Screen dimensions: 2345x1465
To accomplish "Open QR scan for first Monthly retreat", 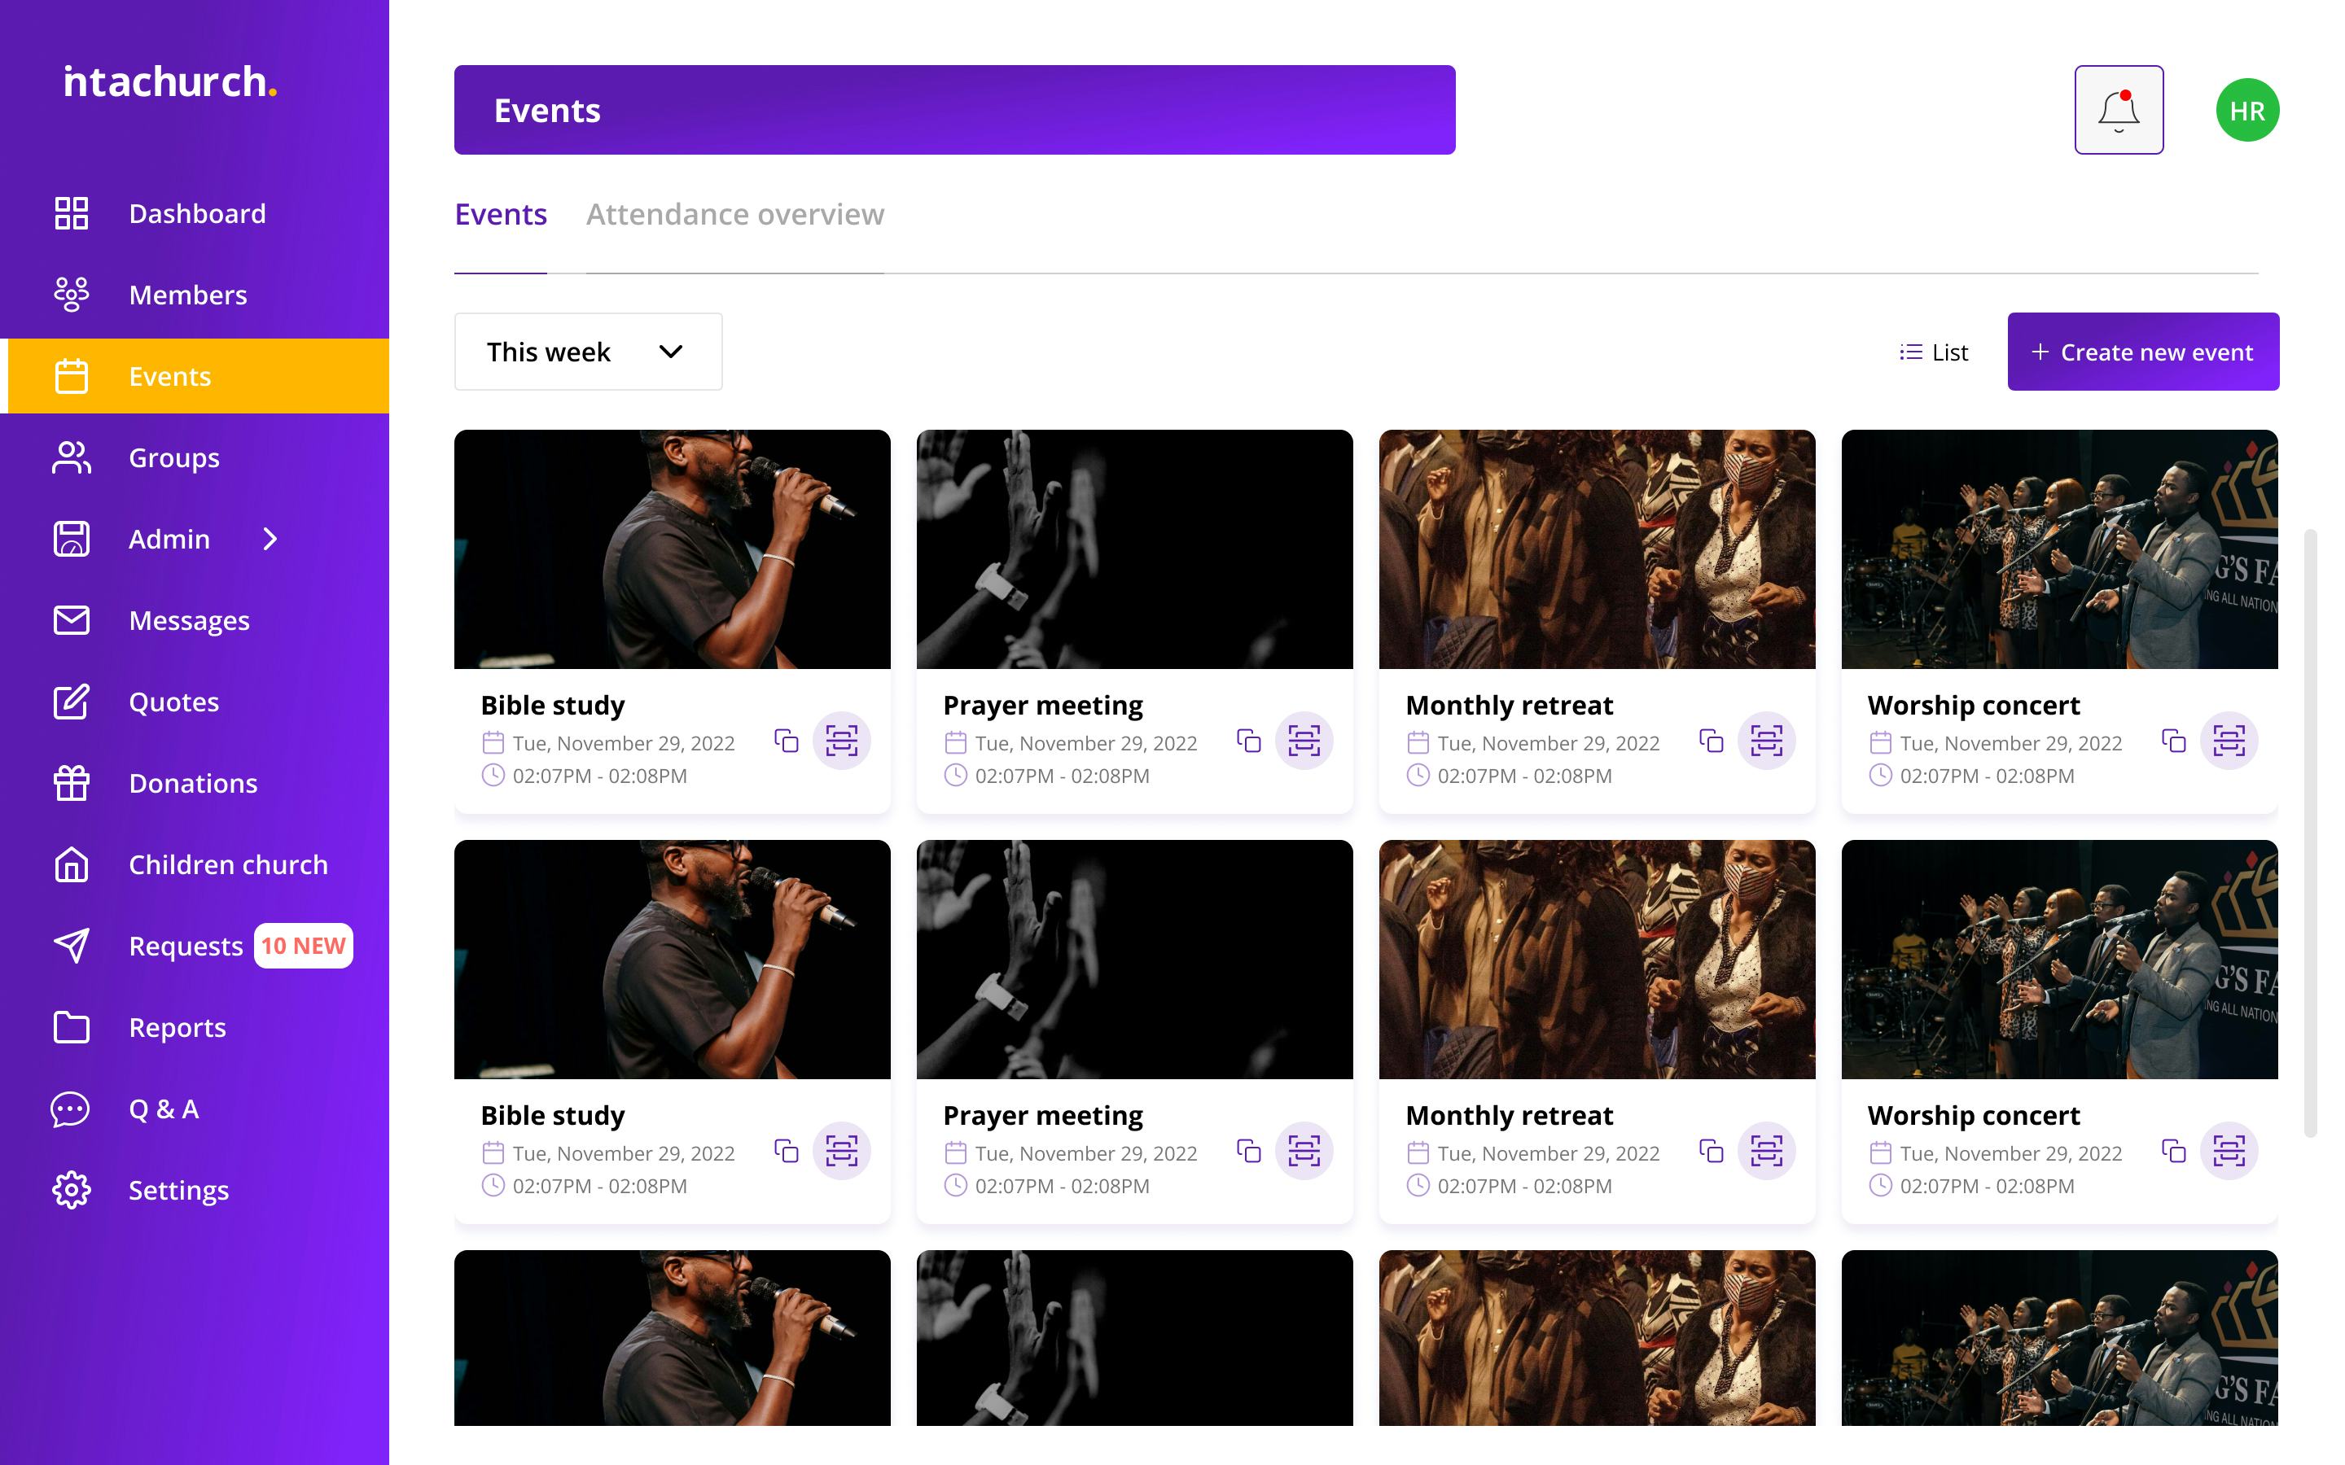I will click(1765, 741).
